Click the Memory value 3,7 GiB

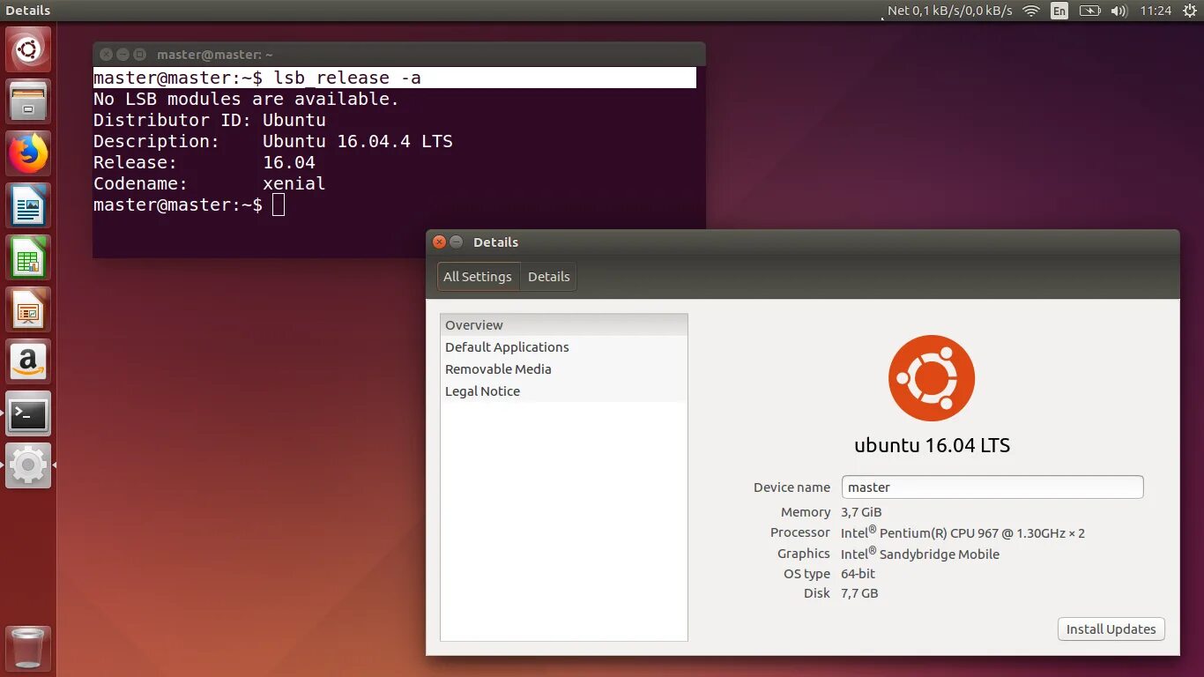tap(861, 512)
